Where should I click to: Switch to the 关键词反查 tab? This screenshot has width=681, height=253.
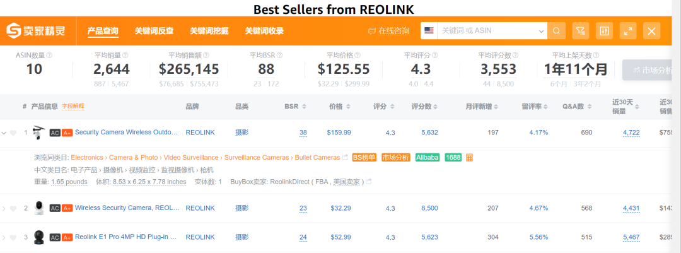click(154, 31)
